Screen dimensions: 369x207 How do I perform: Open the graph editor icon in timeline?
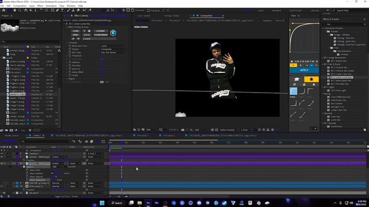pos(103,141)
